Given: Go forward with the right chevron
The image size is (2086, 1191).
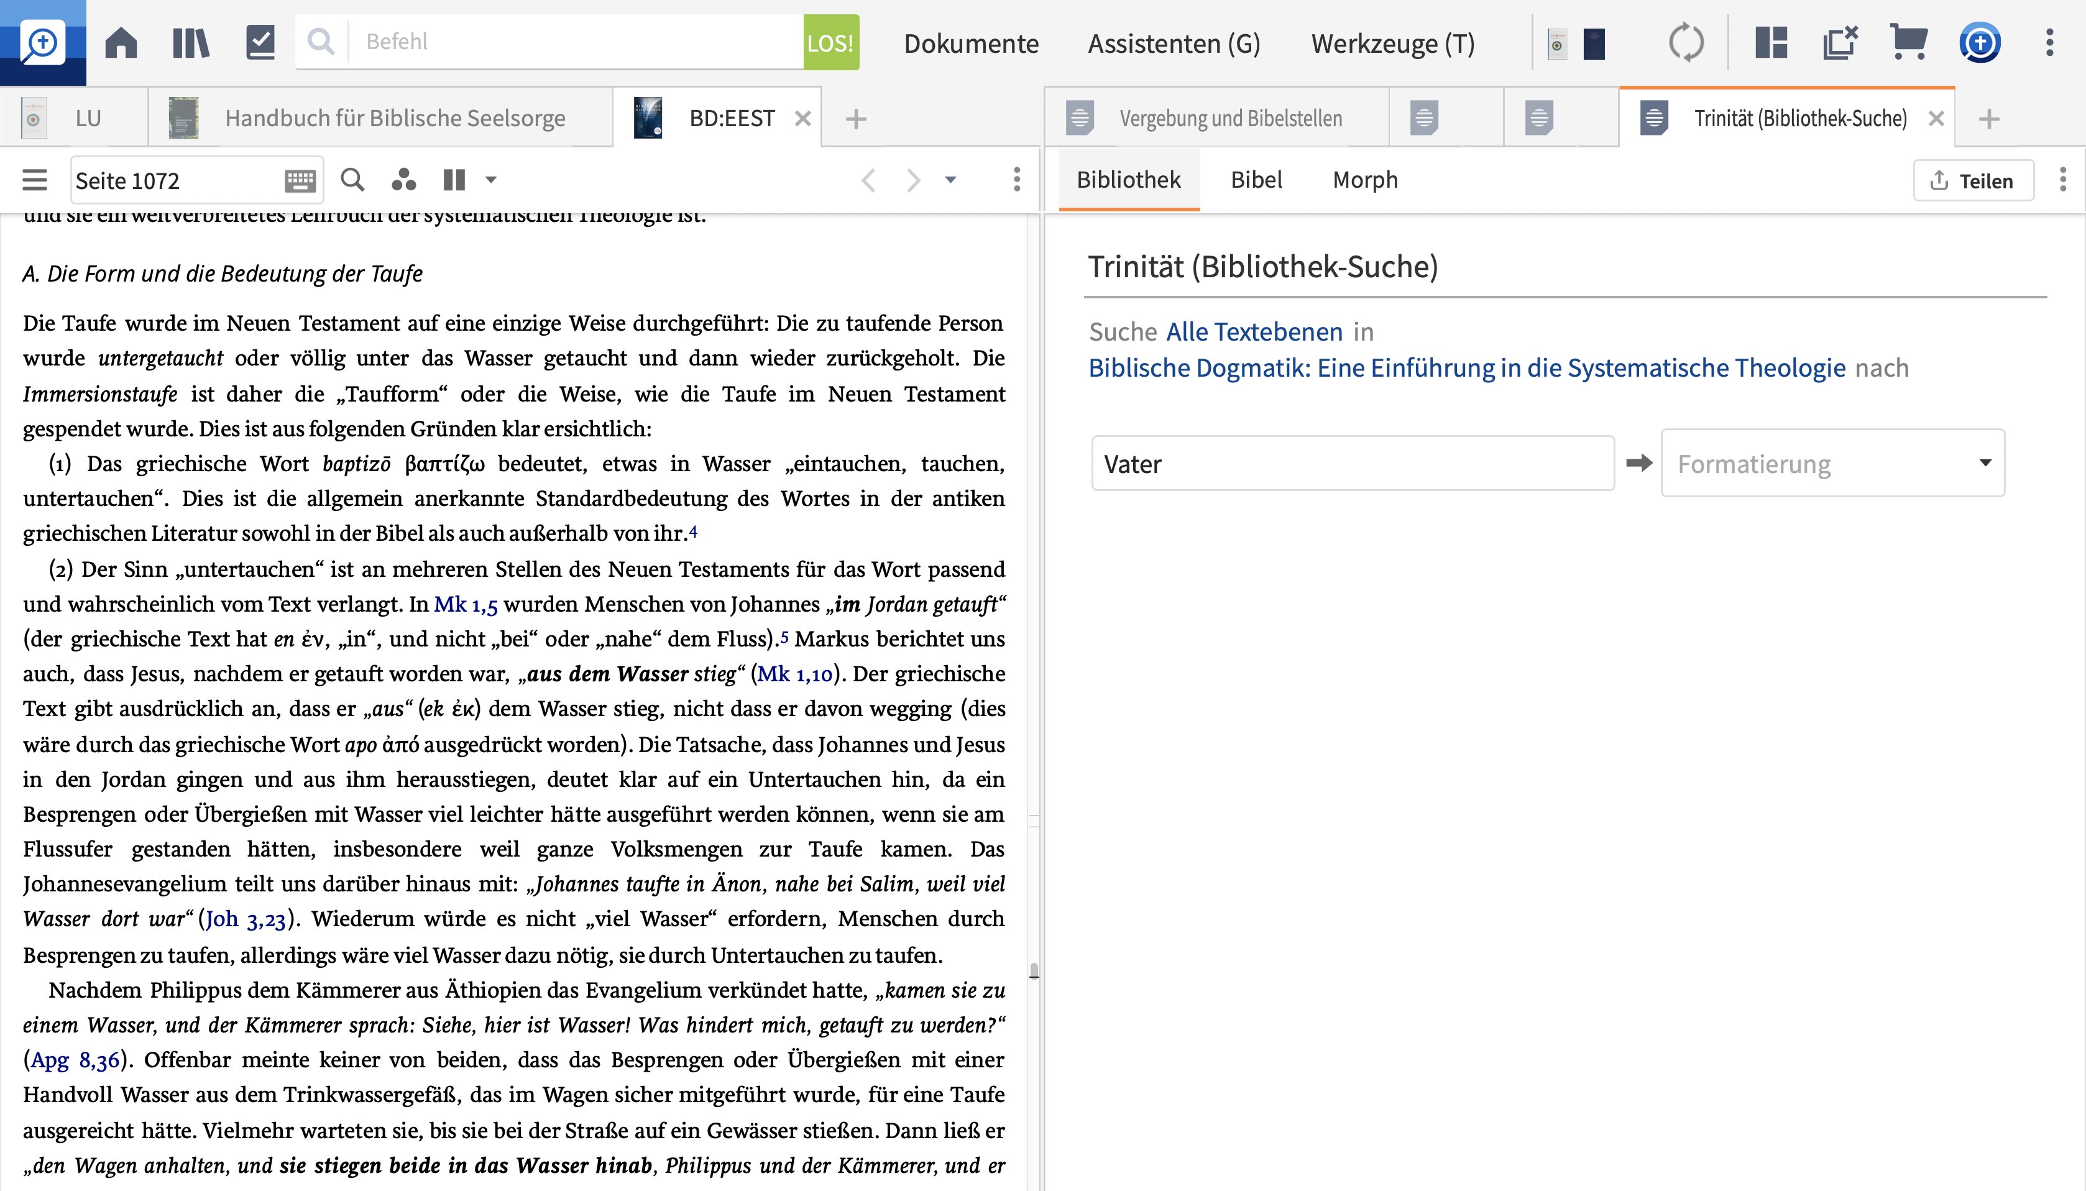Looking at the screenshot, I should (x=913, y=179).
